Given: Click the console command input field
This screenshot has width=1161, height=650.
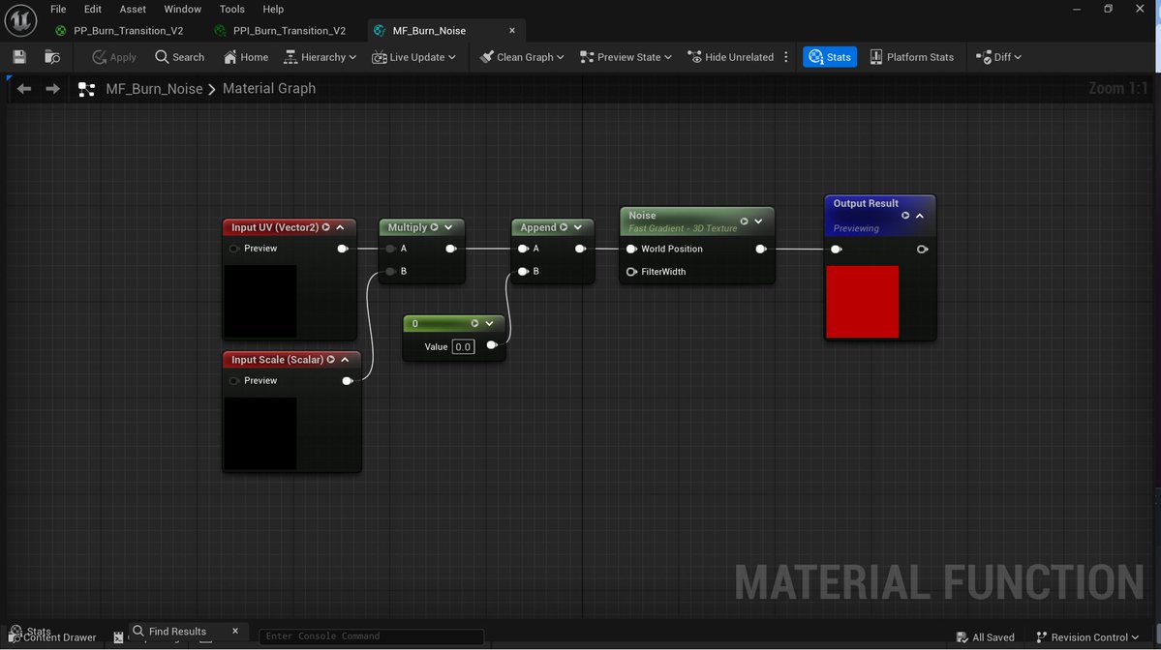Looking at the screenshot, I should click(x=371, y=635).
